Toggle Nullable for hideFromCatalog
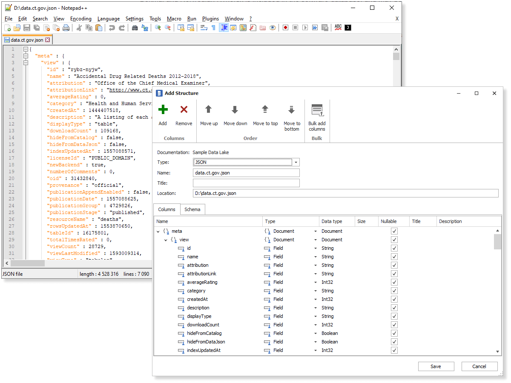The width and height of the screenshot is (511, 383). (x=394, y=333)
